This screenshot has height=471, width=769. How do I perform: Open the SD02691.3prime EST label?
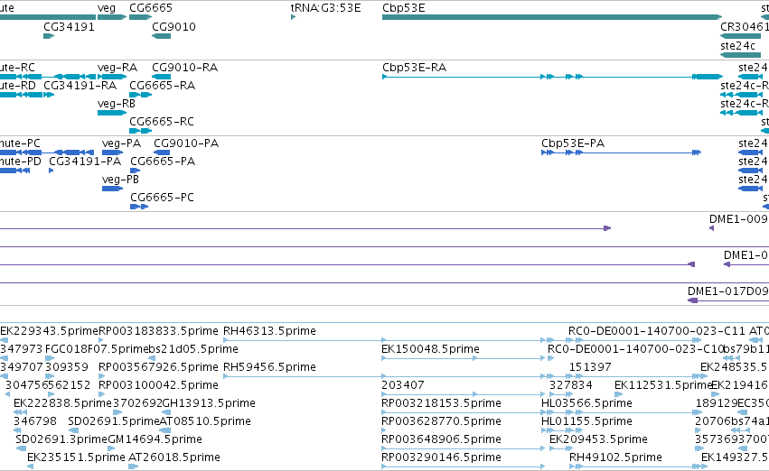61,439
